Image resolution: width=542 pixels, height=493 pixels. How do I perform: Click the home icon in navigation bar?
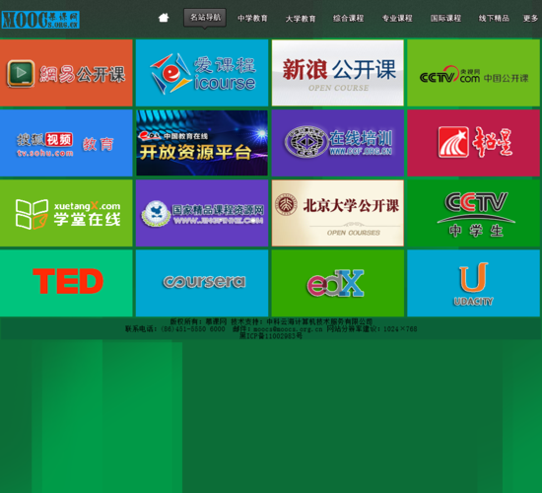click(x=164, y=18)
